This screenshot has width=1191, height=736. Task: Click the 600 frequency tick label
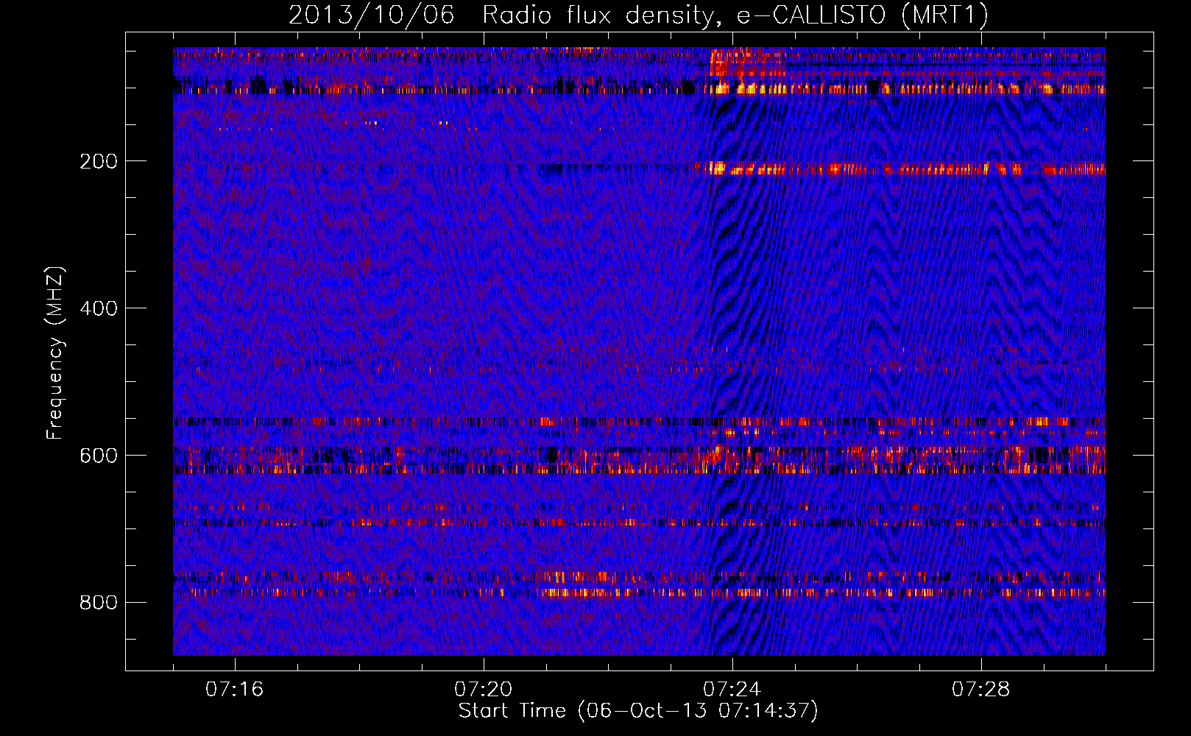pos(99,456)
